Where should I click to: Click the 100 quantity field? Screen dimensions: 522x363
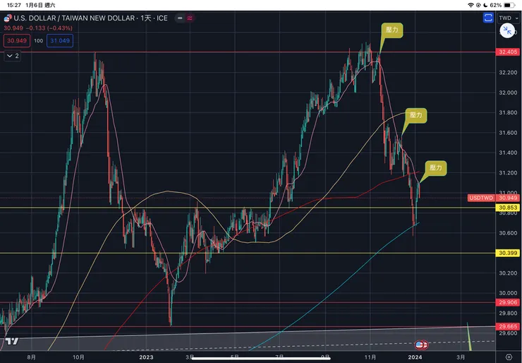pos(39,41)
